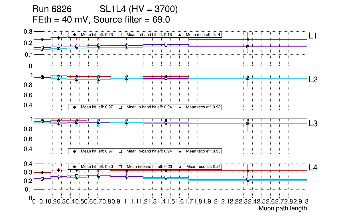
Task: Click the open square marker in L1 legend
Action: pos(120,34)
